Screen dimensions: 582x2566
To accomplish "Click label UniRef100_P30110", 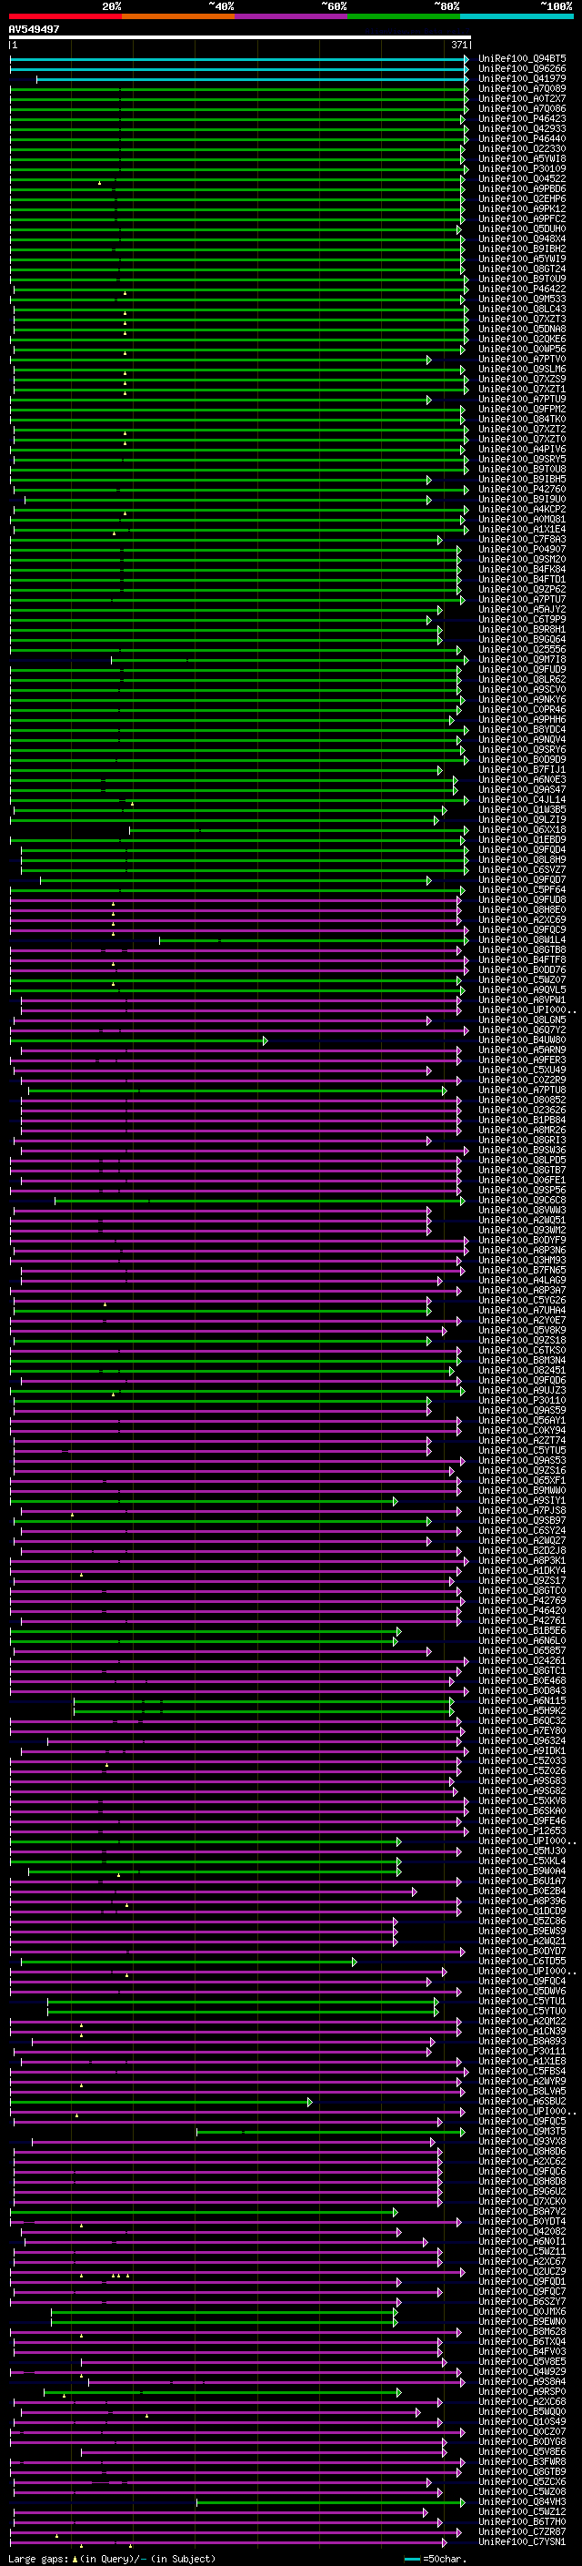I will pyautogui.click(x=522, y=1402).
